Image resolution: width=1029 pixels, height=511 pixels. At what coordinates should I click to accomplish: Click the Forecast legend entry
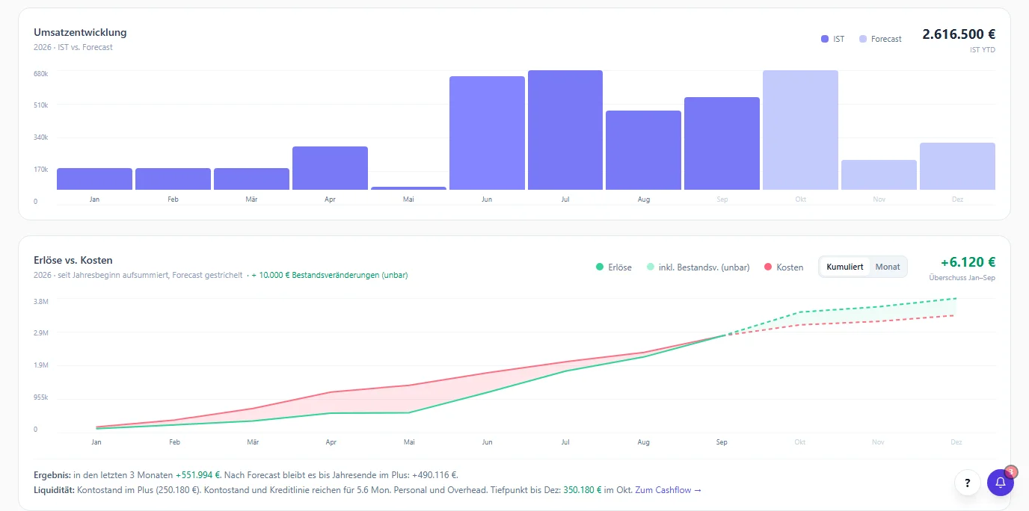tap(881, 39)
